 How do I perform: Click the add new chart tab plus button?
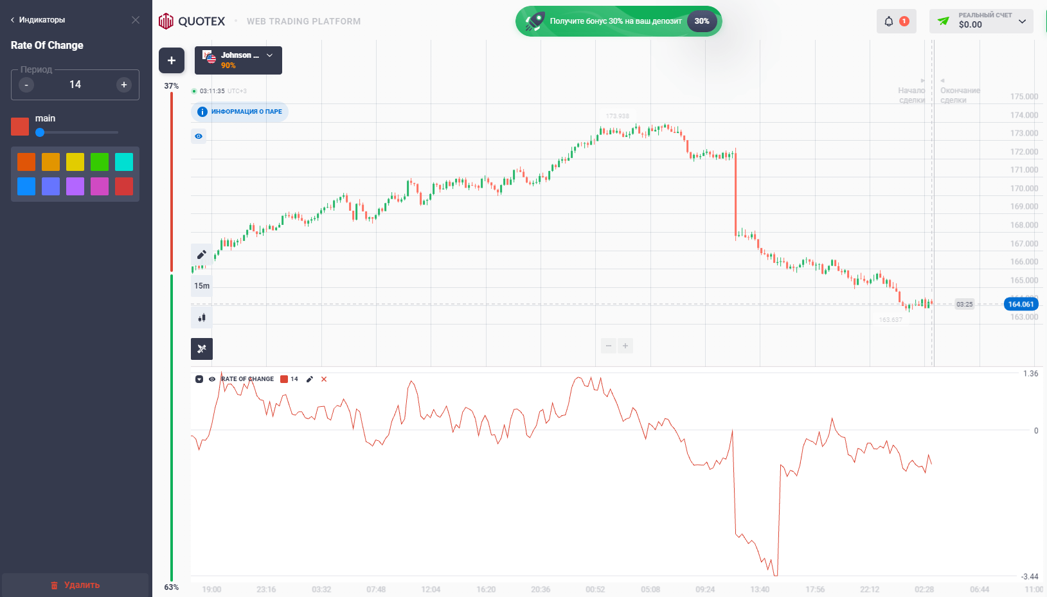172,60
